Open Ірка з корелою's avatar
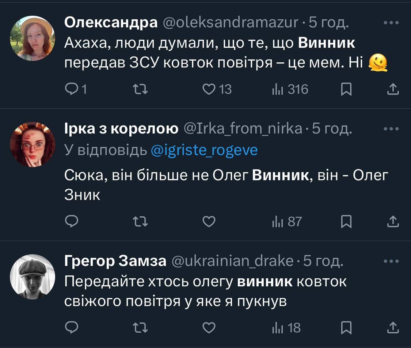411x348 pixels. coord(32,144)
